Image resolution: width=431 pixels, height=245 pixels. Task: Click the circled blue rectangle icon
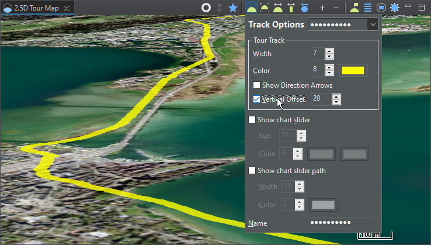point(381,8)
